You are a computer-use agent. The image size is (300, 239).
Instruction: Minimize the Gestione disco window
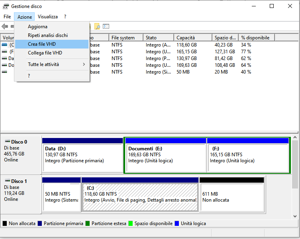(254, 6)
